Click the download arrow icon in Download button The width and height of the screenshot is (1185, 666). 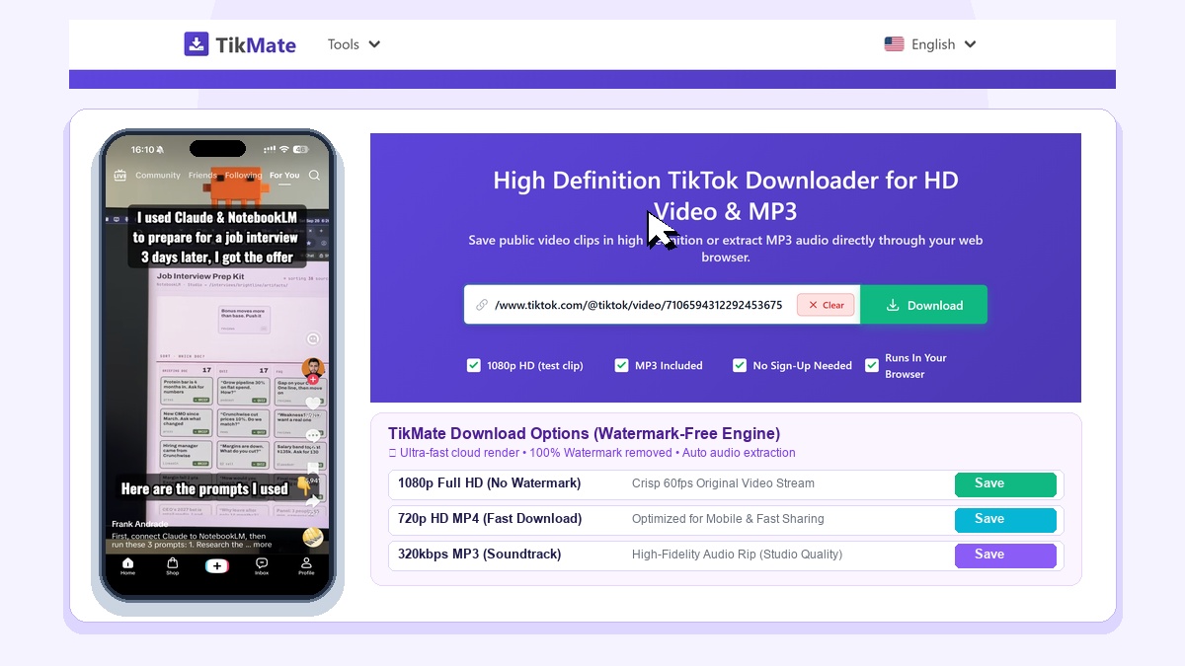click(x=893, y=305)
